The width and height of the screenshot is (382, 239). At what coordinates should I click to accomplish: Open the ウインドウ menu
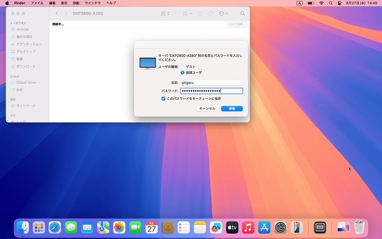93,3
